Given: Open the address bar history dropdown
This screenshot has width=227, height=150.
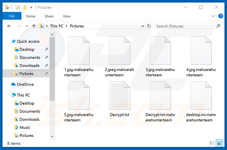Looking at the screenshot, I should click(x=143, y=26).
